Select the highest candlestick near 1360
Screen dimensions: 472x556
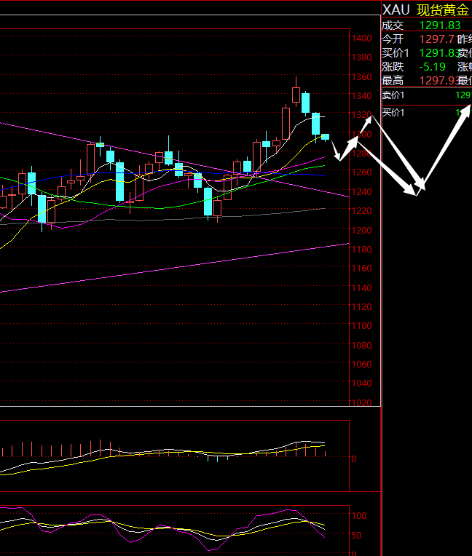pos(296,94)
